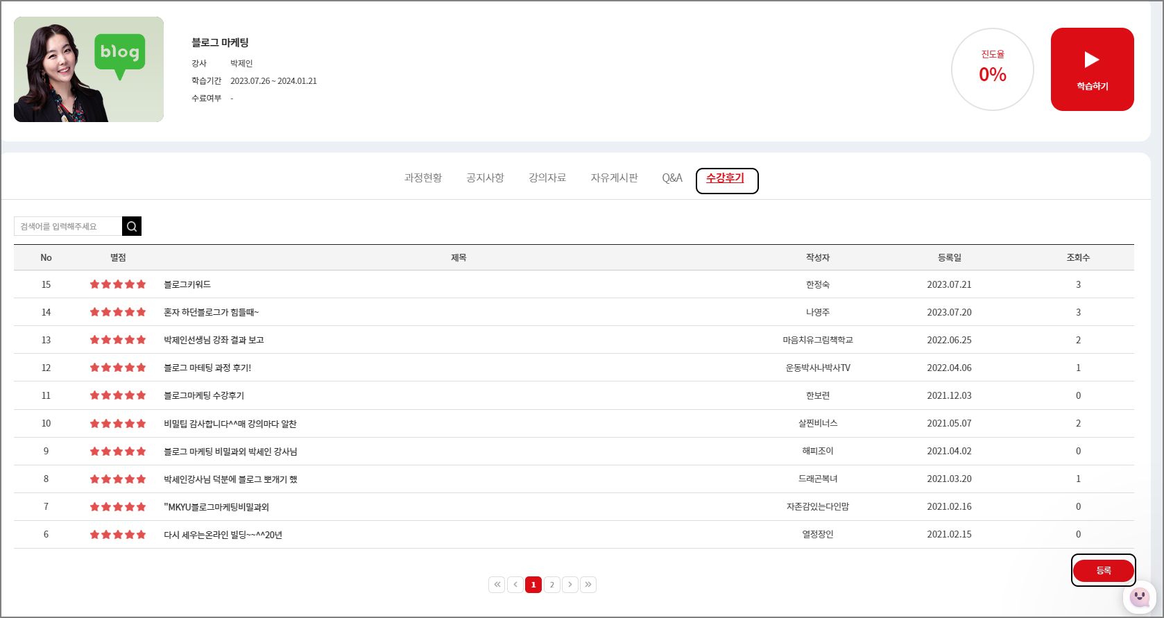The image size is (1164, 618).
Task: Open the 자유게시판 tab
Action: pos(614,178)
